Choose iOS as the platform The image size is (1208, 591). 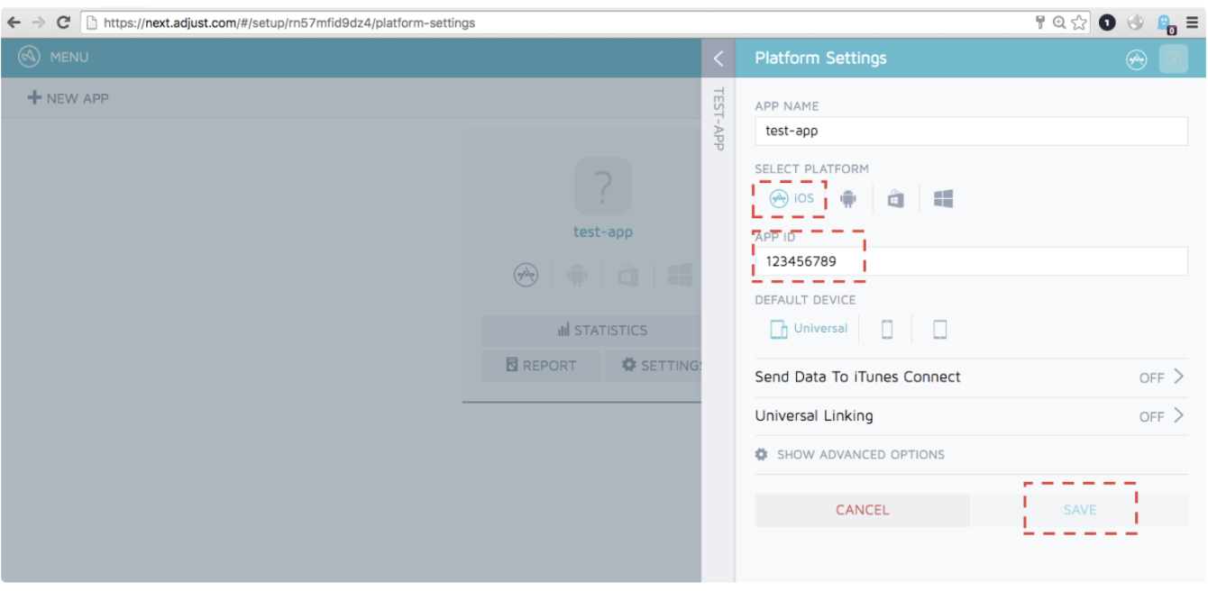791,199
